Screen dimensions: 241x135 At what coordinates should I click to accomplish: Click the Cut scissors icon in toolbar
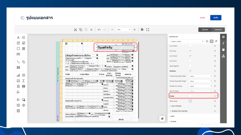pos(75,30)
